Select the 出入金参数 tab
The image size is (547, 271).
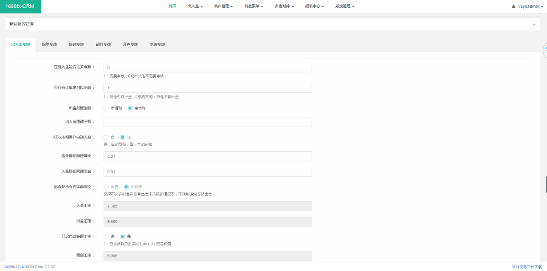21,44
